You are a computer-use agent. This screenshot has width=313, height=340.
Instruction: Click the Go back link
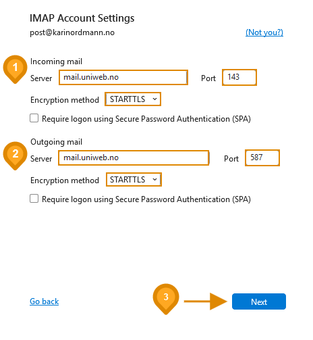click(x=44, y=301)
